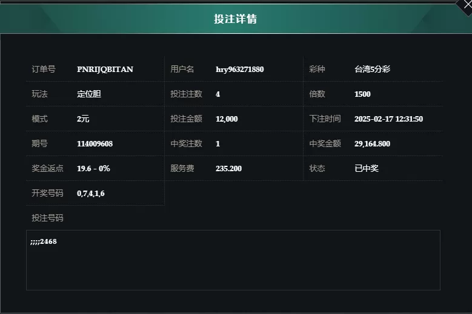Click the bet time 2025-02-17 12:31:50
This screenshot has width=472, height=314.
[388, 119]
